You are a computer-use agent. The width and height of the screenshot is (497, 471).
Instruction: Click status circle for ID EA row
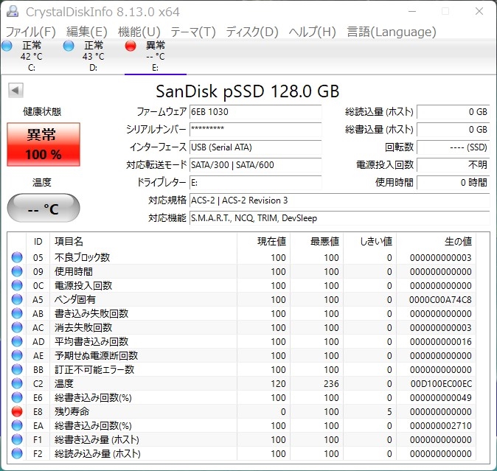tap(17, 425)
